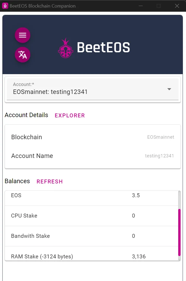
Task: Open the hamburger menu button
Action: pyautogui.click(x=23, y=35)
